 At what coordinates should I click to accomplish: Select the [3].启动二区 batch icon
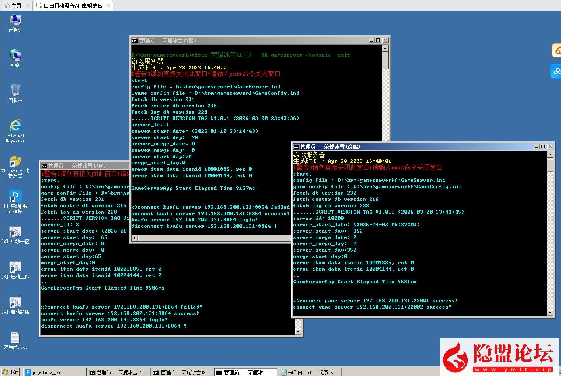tap(15, 267)
